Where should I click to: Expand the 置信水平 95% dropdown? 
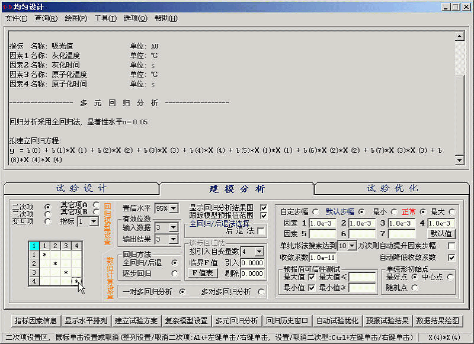click(174, 208)
